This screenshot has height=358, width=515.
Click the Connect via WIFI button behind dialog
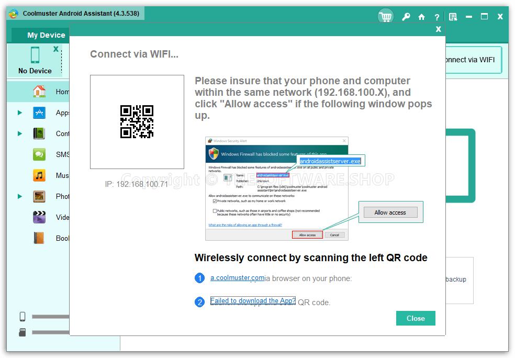(473, 60)
